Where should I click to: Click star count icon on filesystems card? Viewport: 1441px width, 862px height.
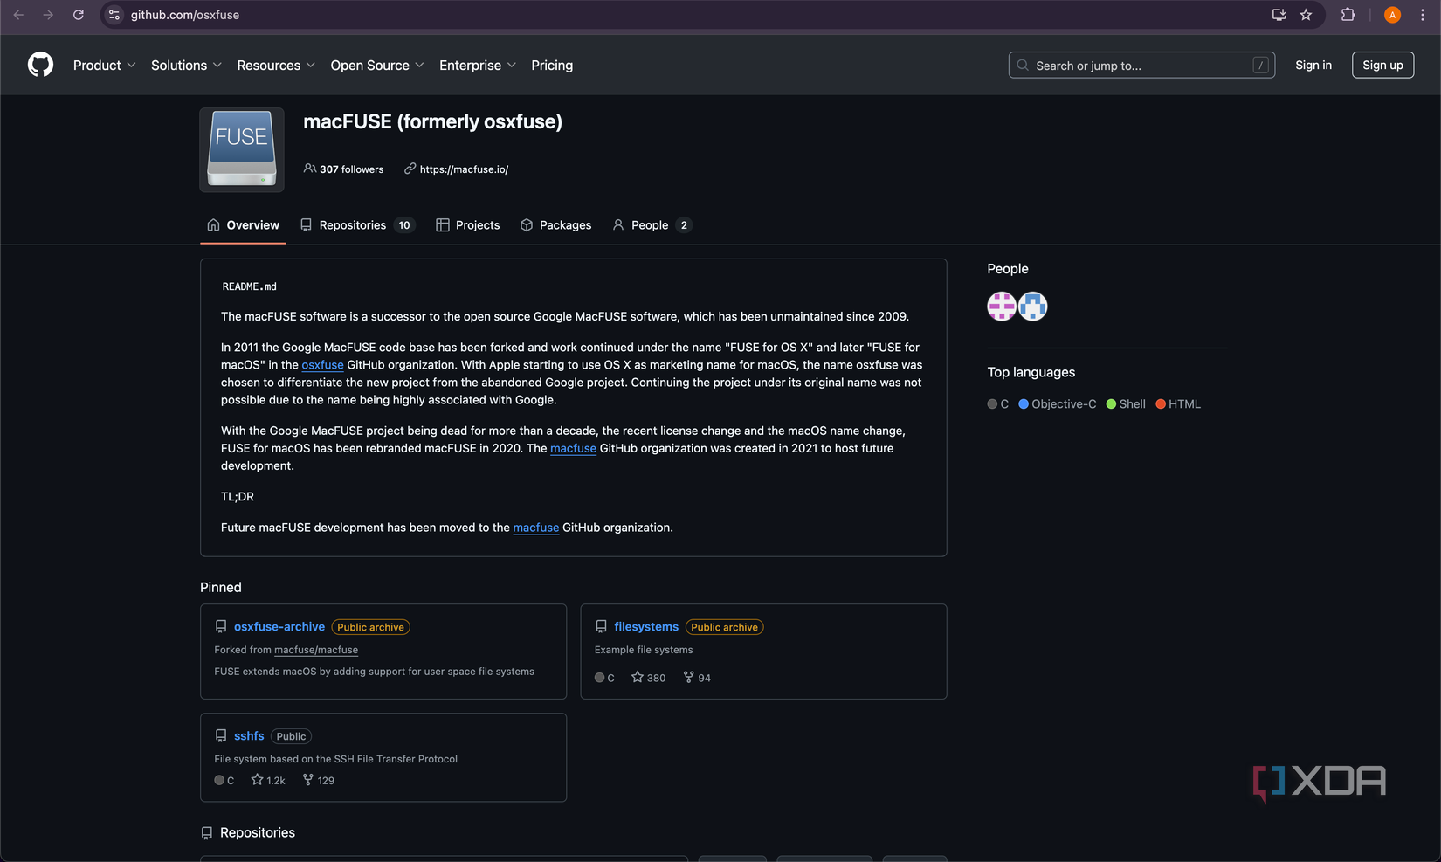pyautogui.click(x=638, y=677)
